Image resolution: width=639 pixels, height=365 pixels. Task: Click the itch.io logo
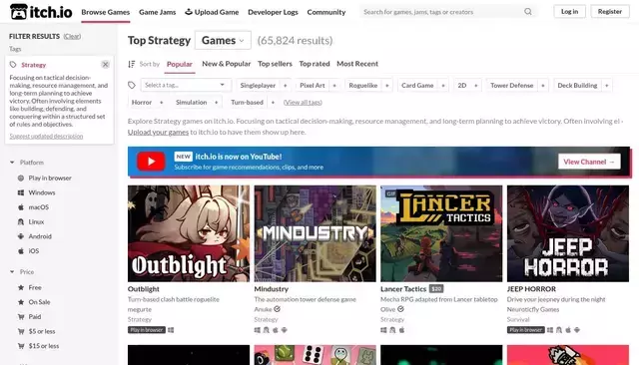pos(41,12)
